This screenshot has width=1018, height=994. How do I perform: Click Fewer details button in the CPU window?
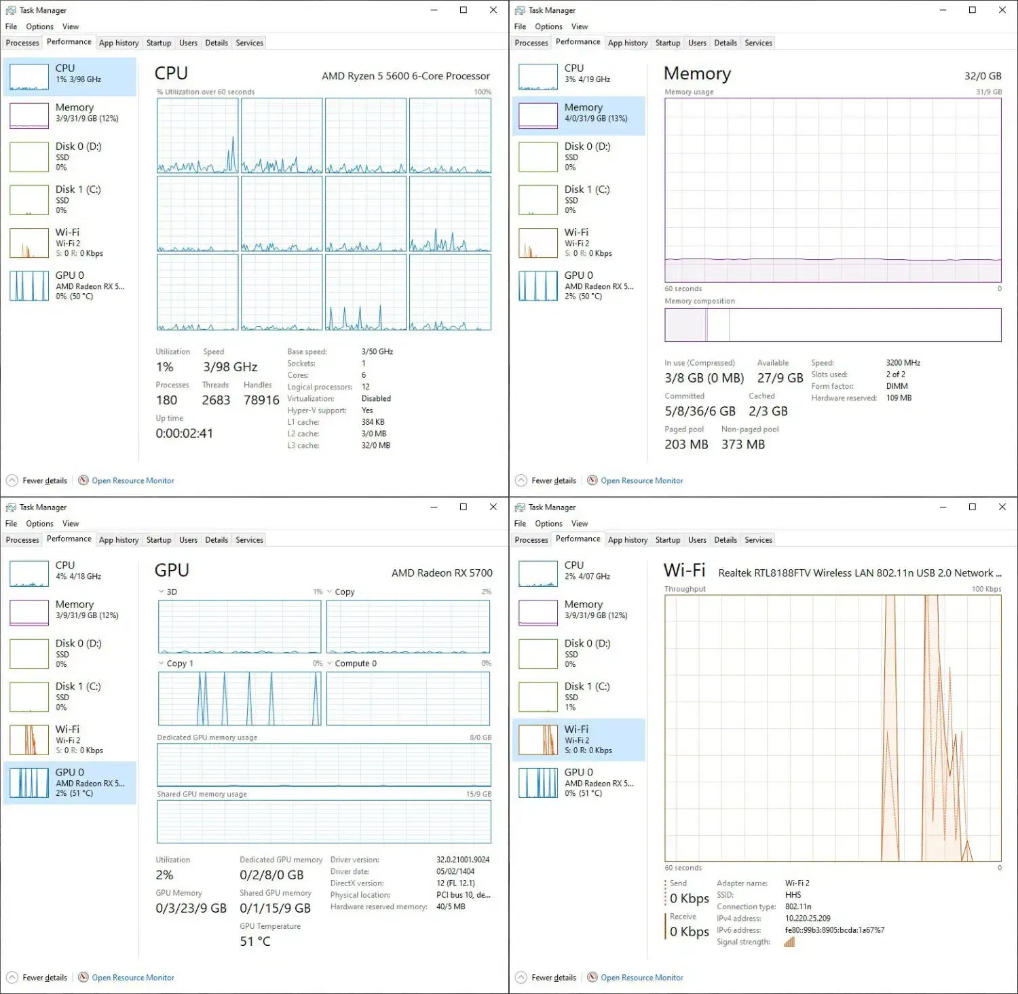44,480
